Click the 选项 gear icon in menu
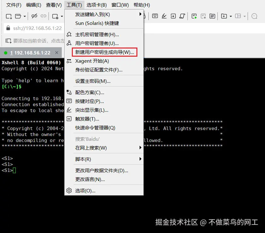Viewport: 265px width, 233px height. coord(69,190)
